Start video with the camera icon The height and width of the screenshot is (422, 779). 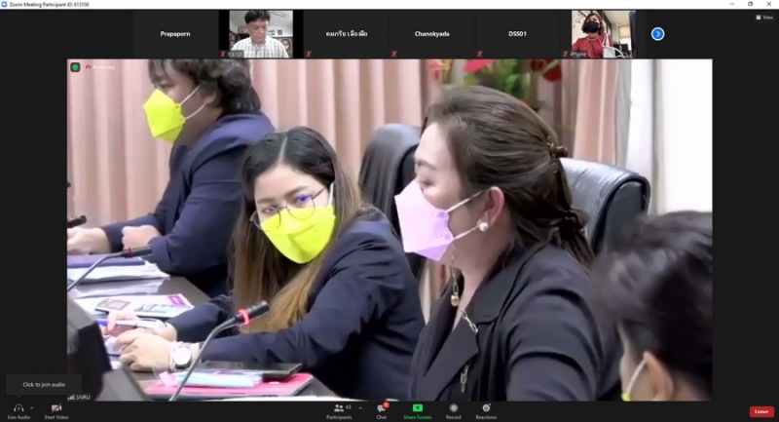point(56,407)
